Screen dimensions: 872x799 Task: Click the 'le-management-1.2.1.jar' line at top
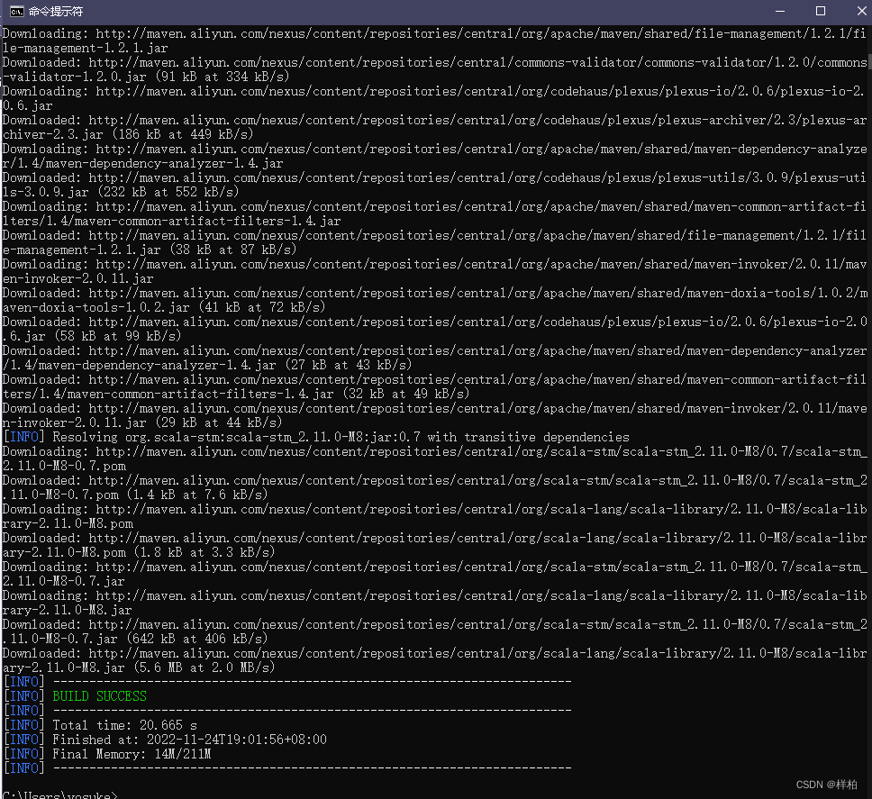point(85,48)
